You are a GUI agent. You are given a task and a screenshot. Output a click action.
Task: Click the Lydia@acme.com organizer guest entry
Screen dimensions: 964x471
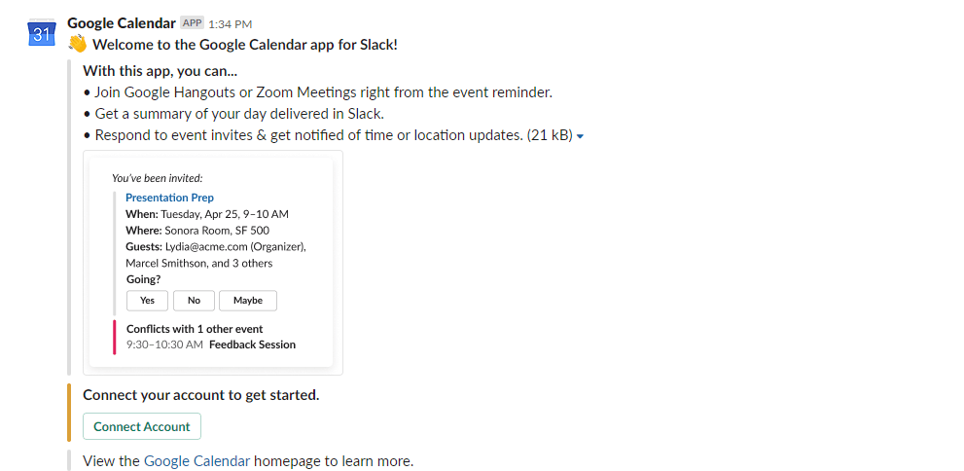tap(215, 247)
